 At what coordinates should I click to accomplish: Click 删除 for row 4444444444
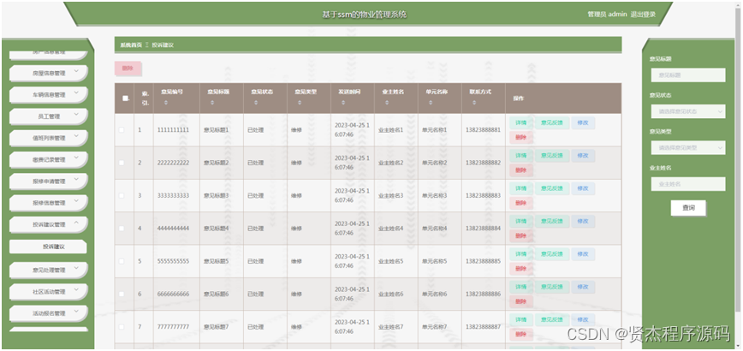click(x=521, y=236)
